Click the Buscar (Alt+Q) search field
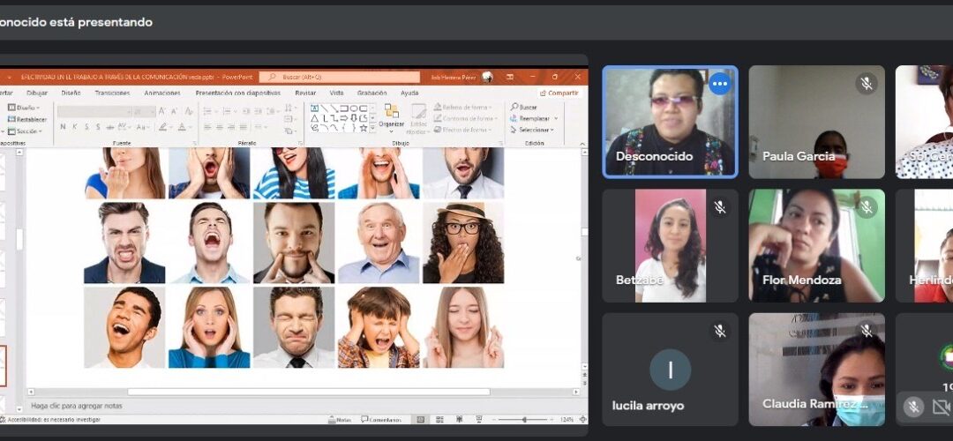This screenshot has width=953, height=441. [x=339, y=77]
